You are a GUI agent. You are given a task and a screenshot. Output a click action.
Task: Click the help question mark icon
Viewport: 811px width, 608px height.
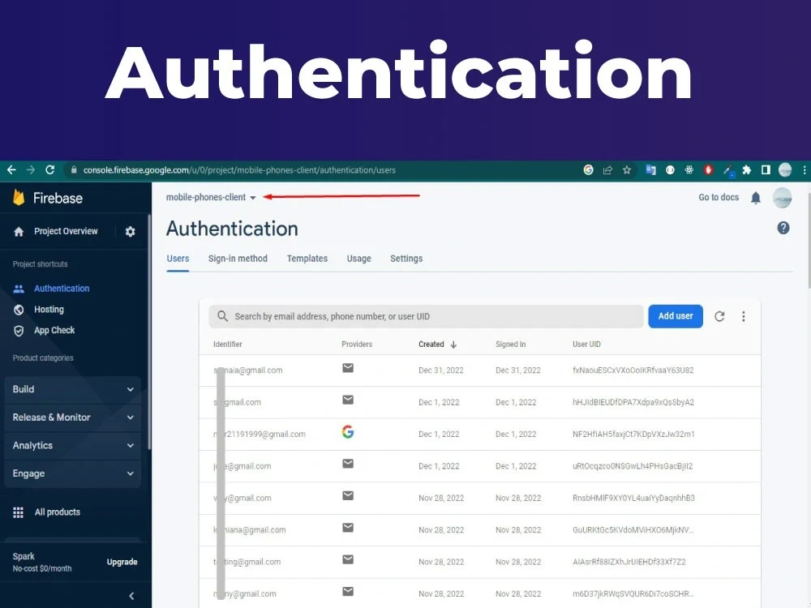pos(783,228)
